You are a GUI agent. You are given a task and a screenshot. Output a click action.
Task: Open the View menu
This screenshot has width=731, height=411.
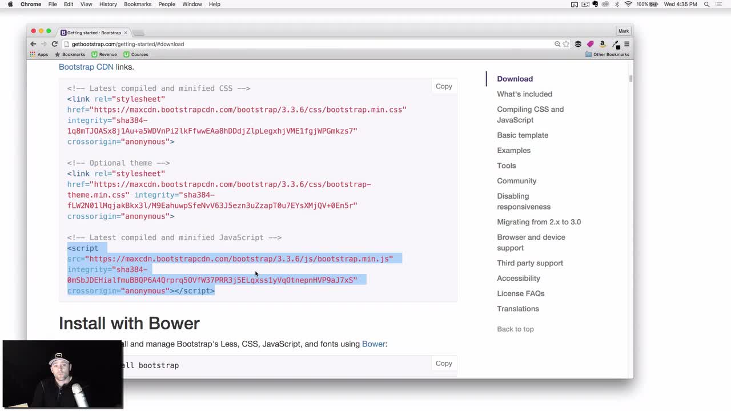click(86, 4)
